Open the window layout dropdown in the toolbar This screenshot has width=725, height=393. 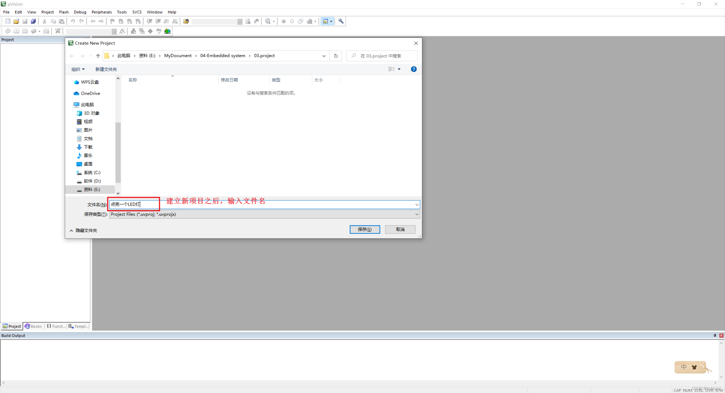pyautogui.click(x=331, y=21)
